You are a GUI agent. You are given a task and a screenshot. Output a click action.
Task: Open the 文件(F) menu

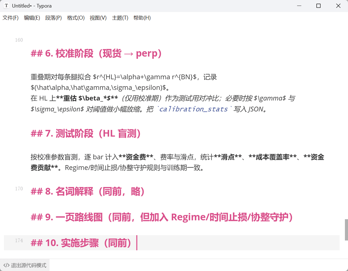[x=11, y=18]
